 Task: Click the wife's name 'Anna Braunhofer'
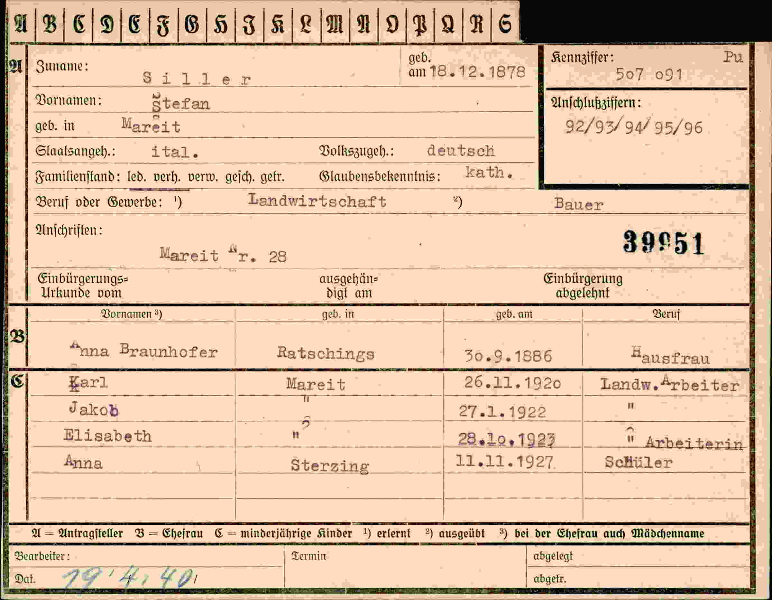click(x=144, y=351)
